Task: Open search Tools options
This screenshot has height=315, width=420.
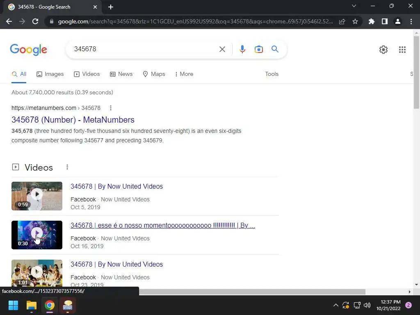Action: tap(272, 74)
